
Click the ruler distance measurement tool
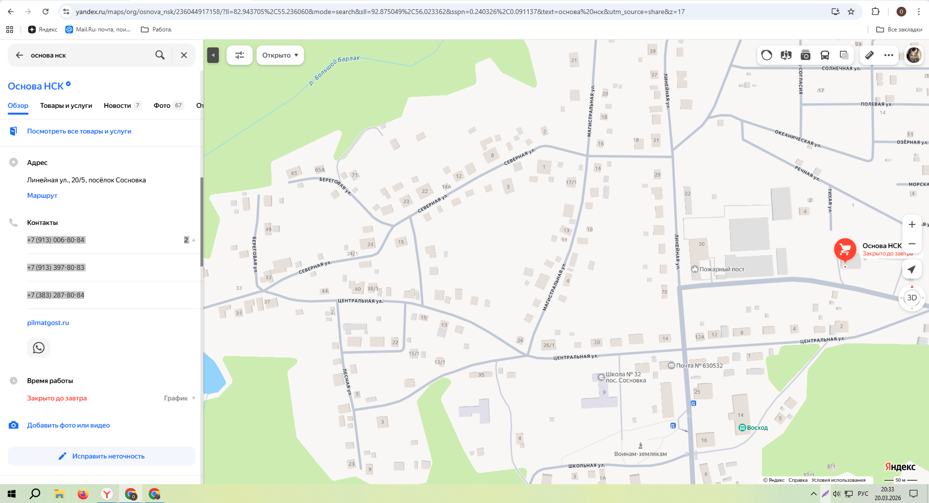point(869,55)
